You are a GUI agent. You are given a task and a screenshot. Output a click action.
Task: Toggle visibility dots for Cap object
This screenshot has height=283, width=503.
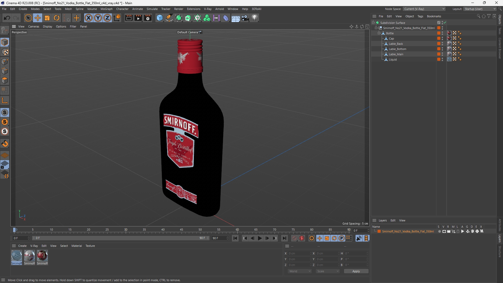click(x=442, y=39)
